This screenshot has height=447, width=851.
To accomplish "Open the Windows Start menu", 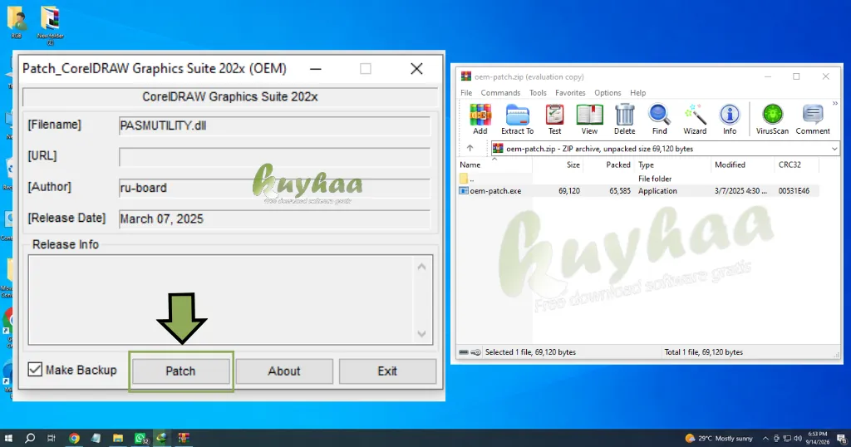I will (x=8, y=439).
